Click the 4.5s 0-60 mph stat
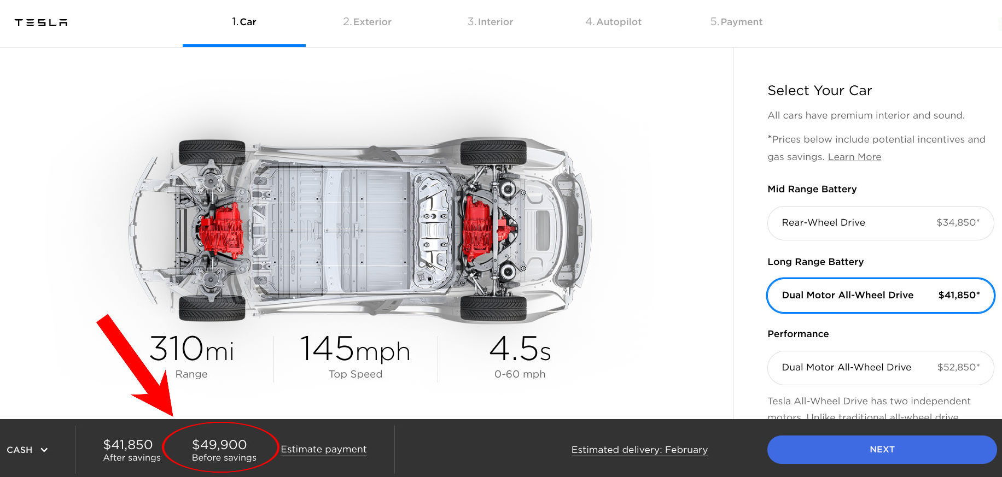Viewport: 1002px width, 477px height. coord(520,357)
